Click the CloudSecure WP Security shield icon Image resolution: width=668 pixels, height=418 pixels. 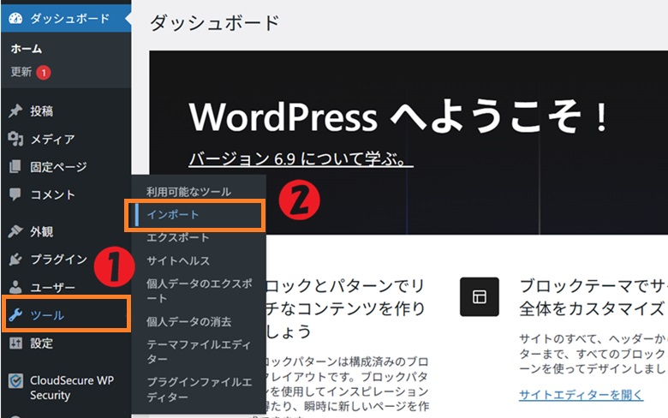click(15, 381)
